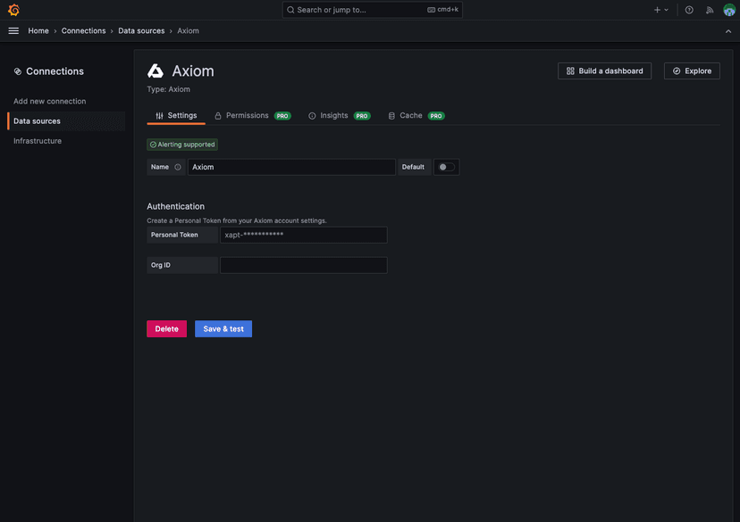Click the Build a dashboard button
The width and height of the screenshot is (740, 522).
[604, 70]
